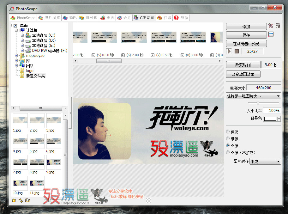Viewport: 288px width, 214px height.
Task: Switch to the 编辑 tab
Action: tap(70, 18)
